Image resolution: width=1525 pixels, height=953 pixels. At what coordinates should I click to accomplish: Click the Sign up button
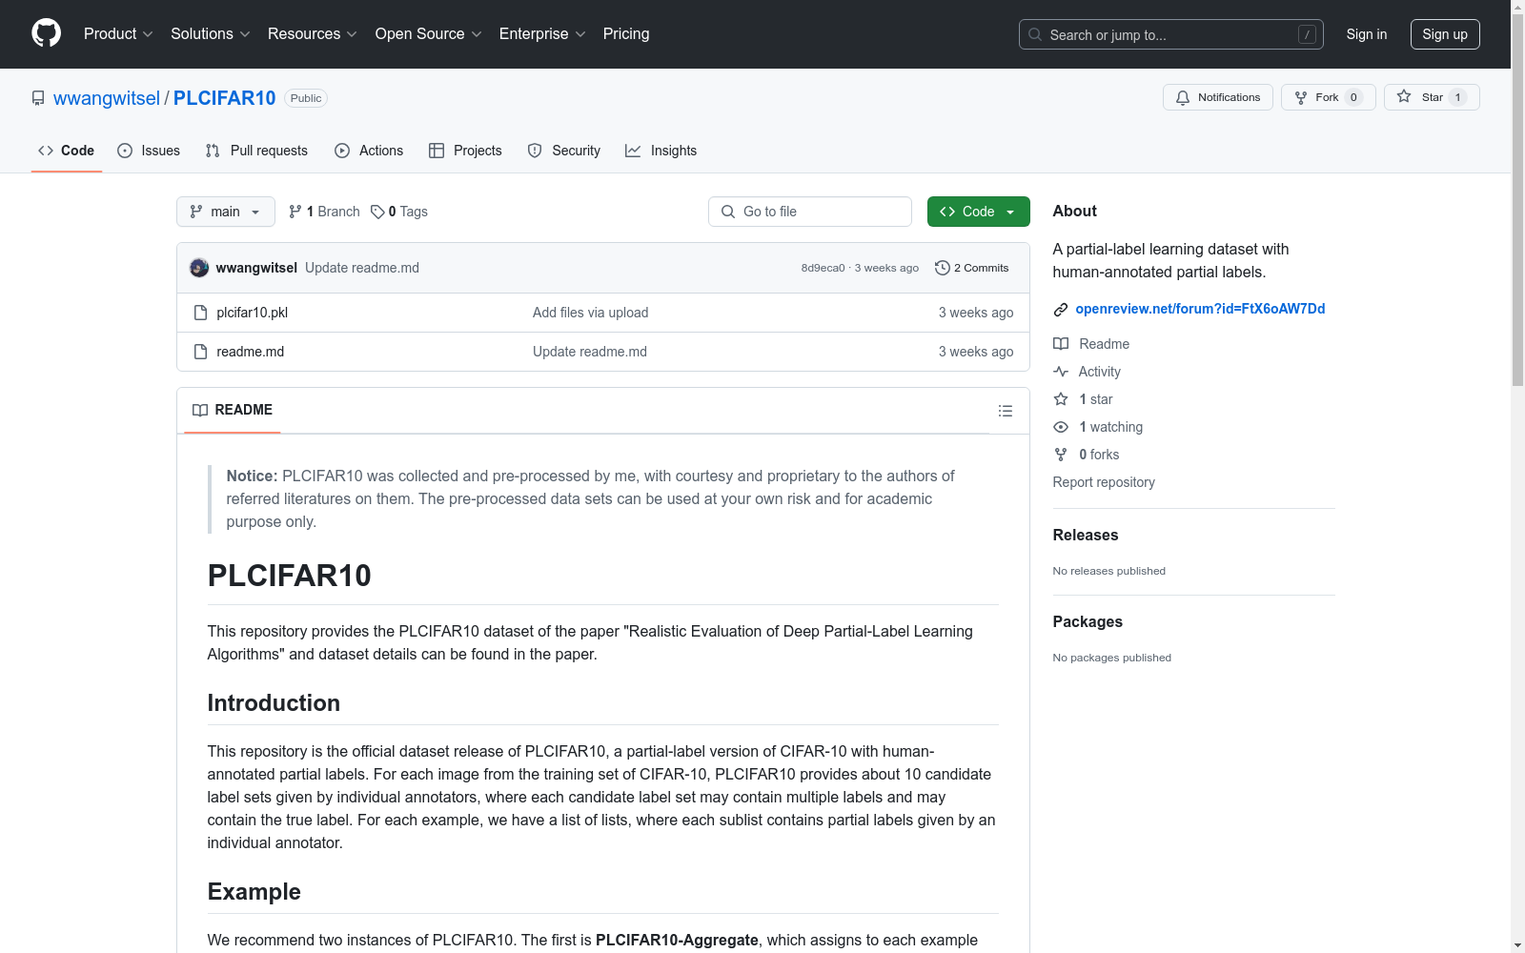tap(1445, 34)
